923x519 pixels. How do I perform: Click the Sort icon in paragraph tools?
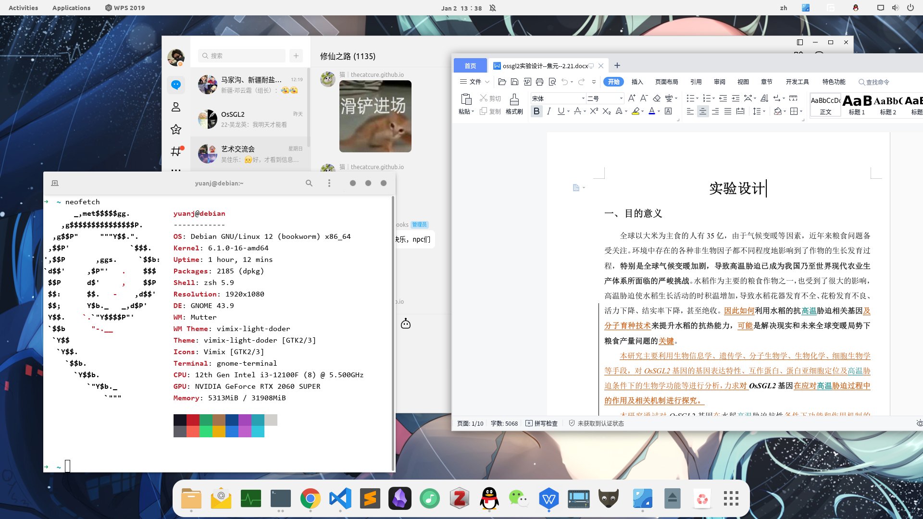pos(764,98)
